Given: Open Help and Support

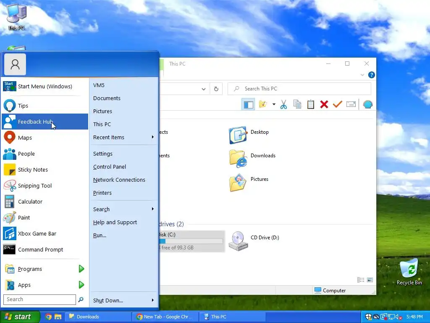Looking at the screenshot, I should point(124,222).
